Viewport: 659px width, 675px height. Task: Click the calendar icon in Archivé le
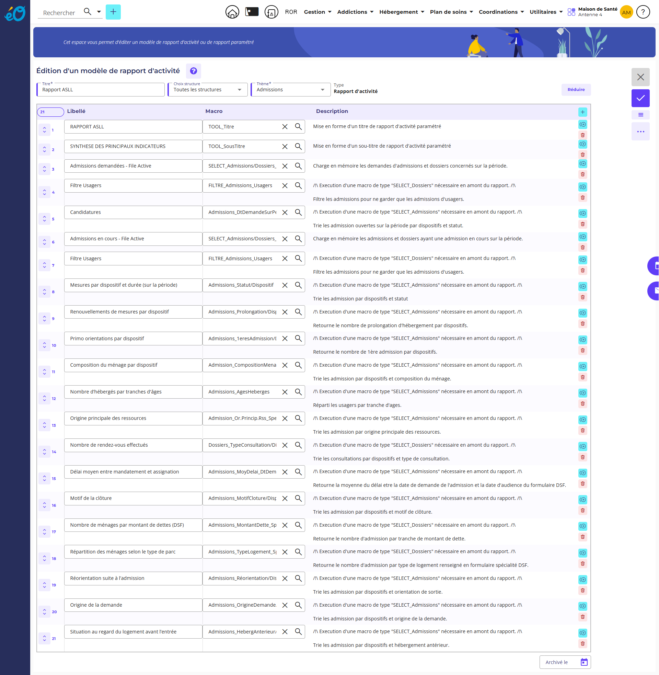pos(584,662)
